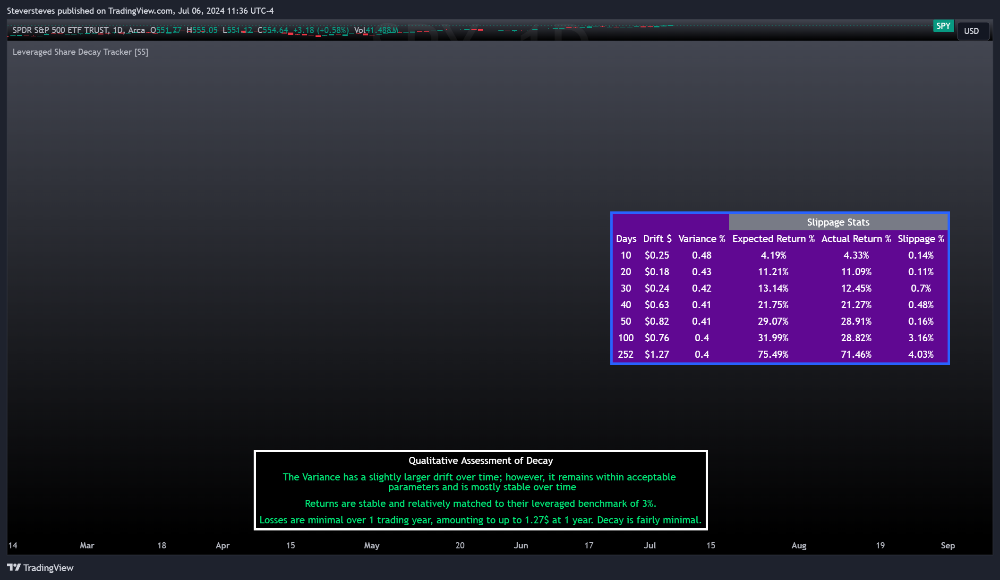Click the $1.27 drift value
The height and width of the screenshot is (580, 1000).
[x=657, y=354]
